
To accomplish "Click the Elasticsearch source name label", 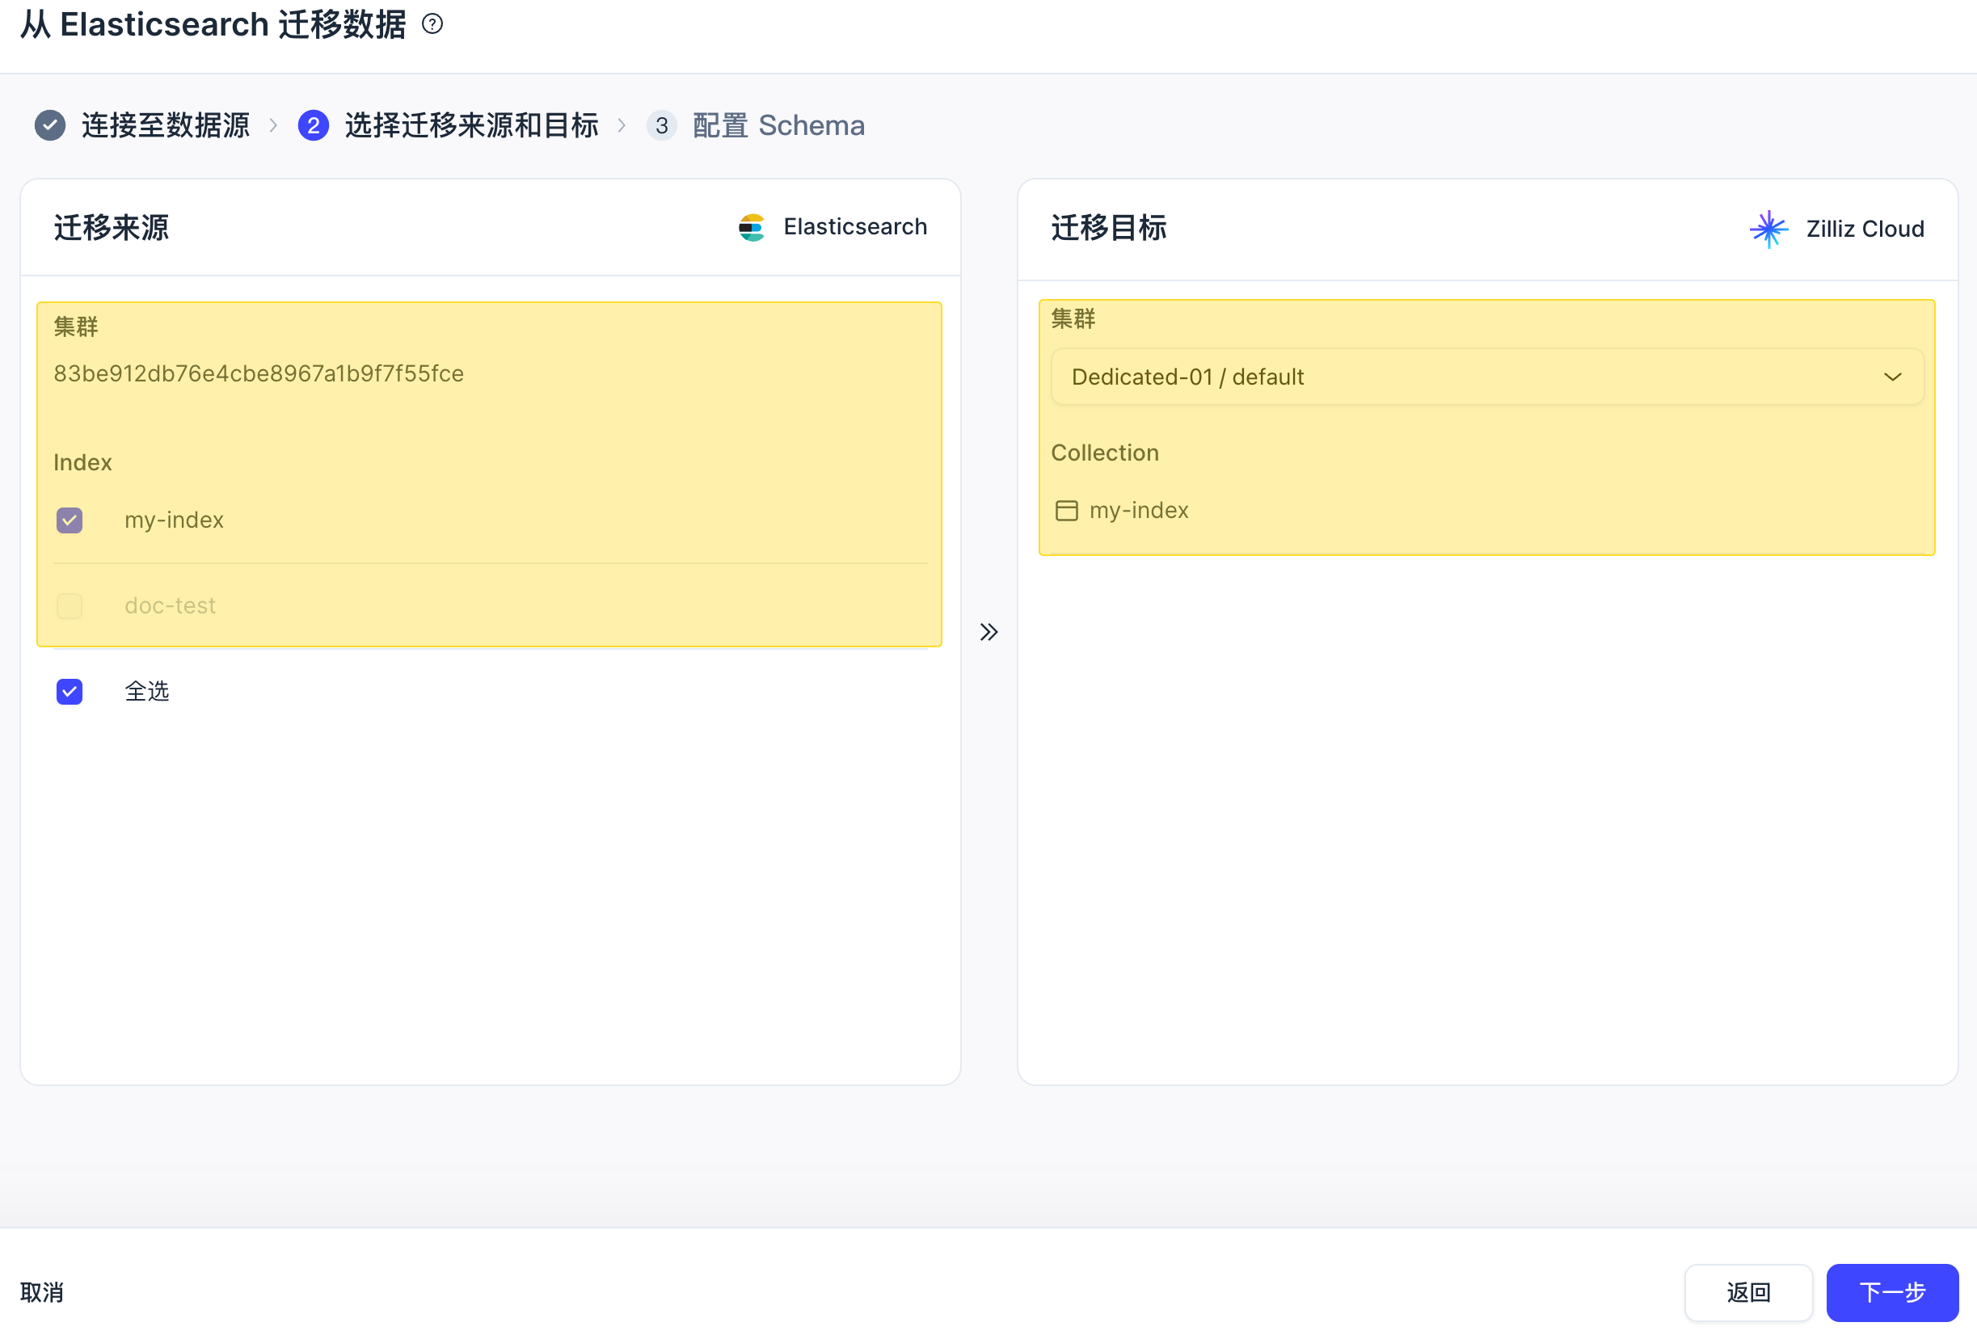I will click(x=855, y=227).
